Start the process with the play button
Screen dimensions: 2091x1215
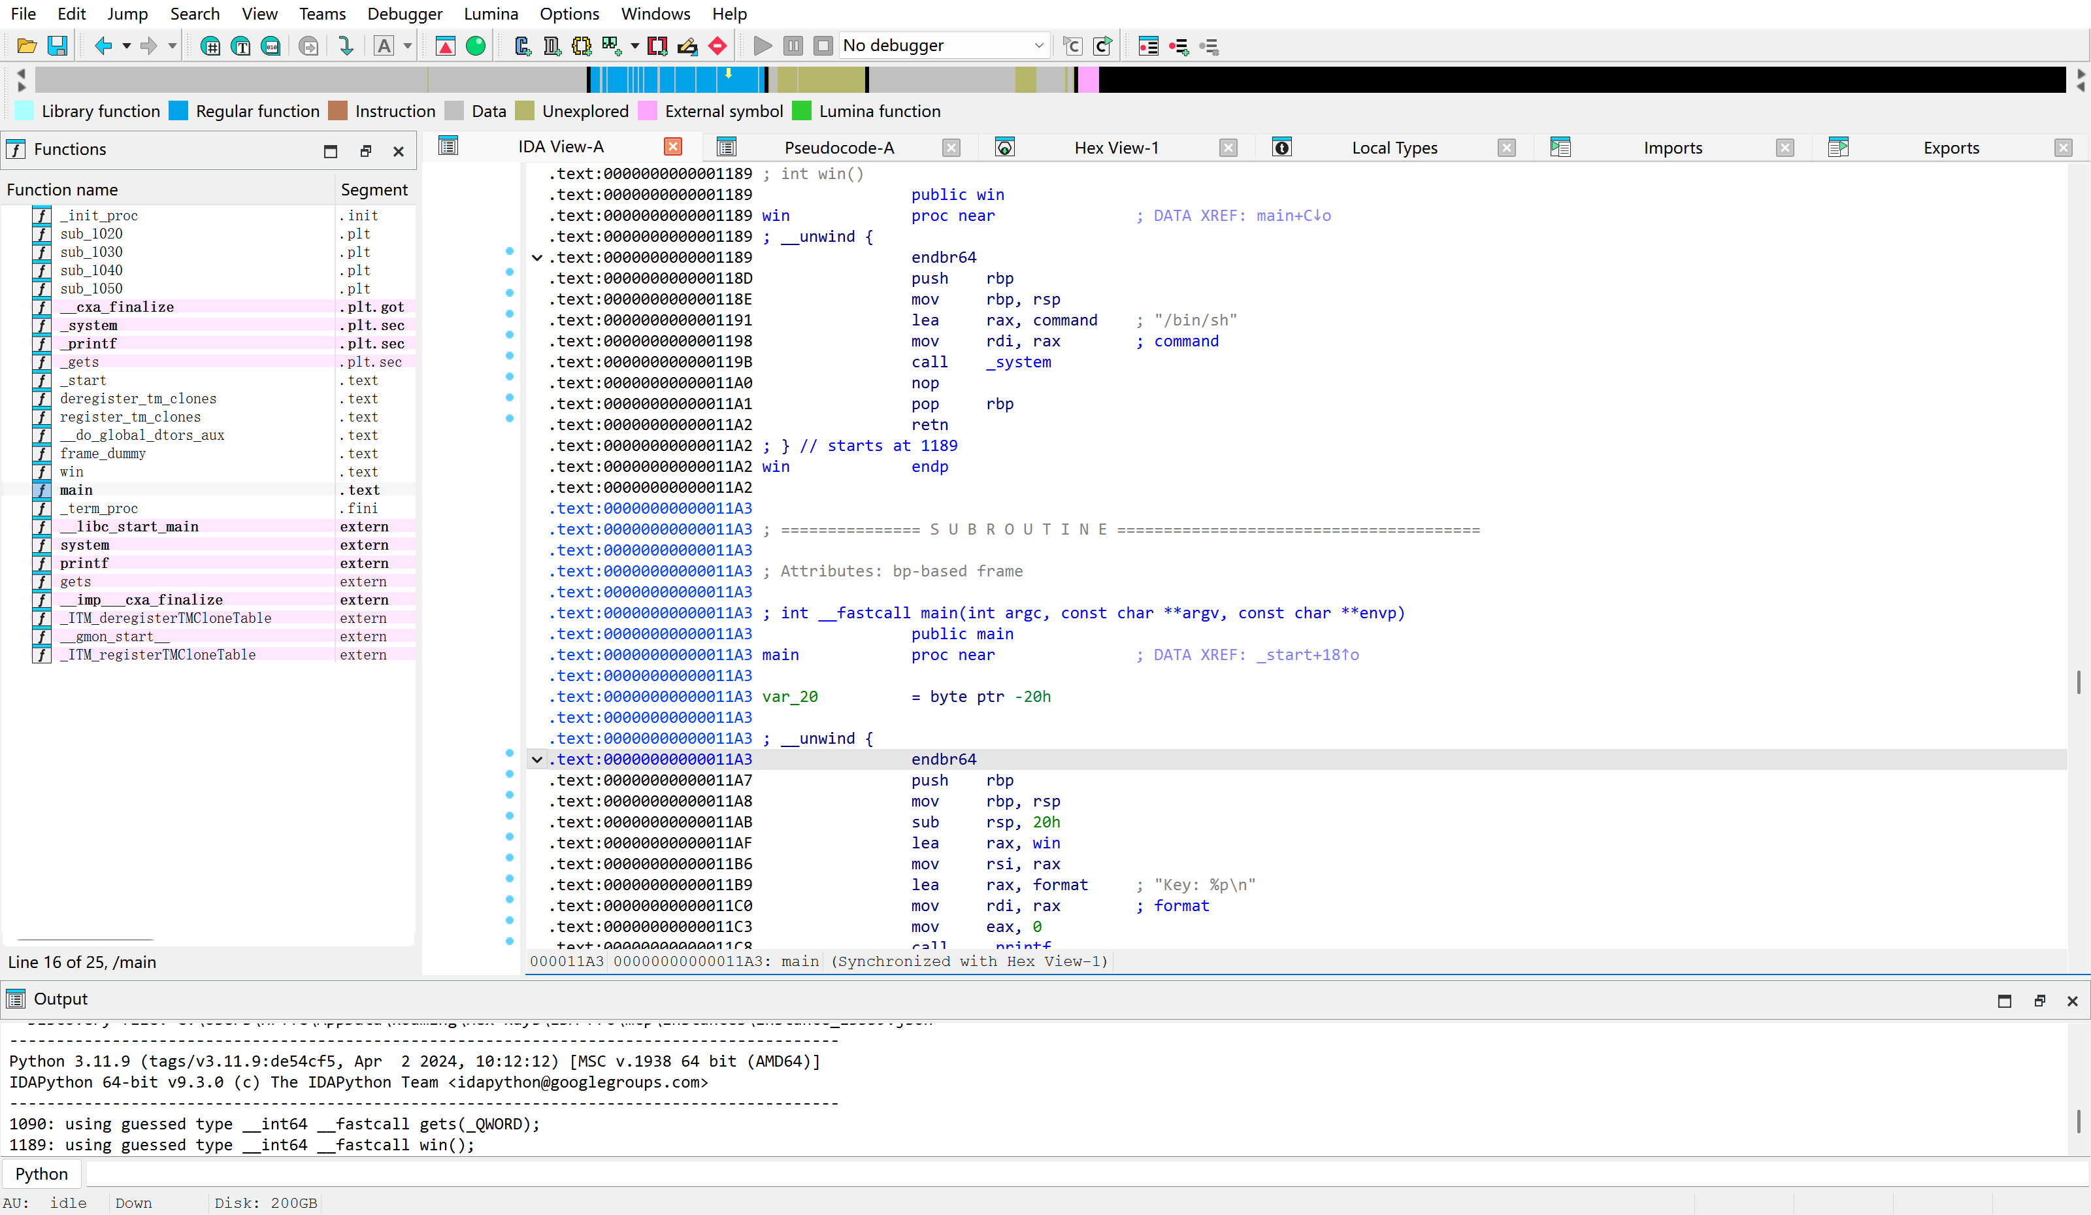763,46
